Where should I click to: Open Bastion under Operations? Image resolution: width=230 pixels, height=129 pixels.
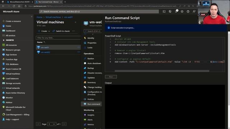(91, 58)
